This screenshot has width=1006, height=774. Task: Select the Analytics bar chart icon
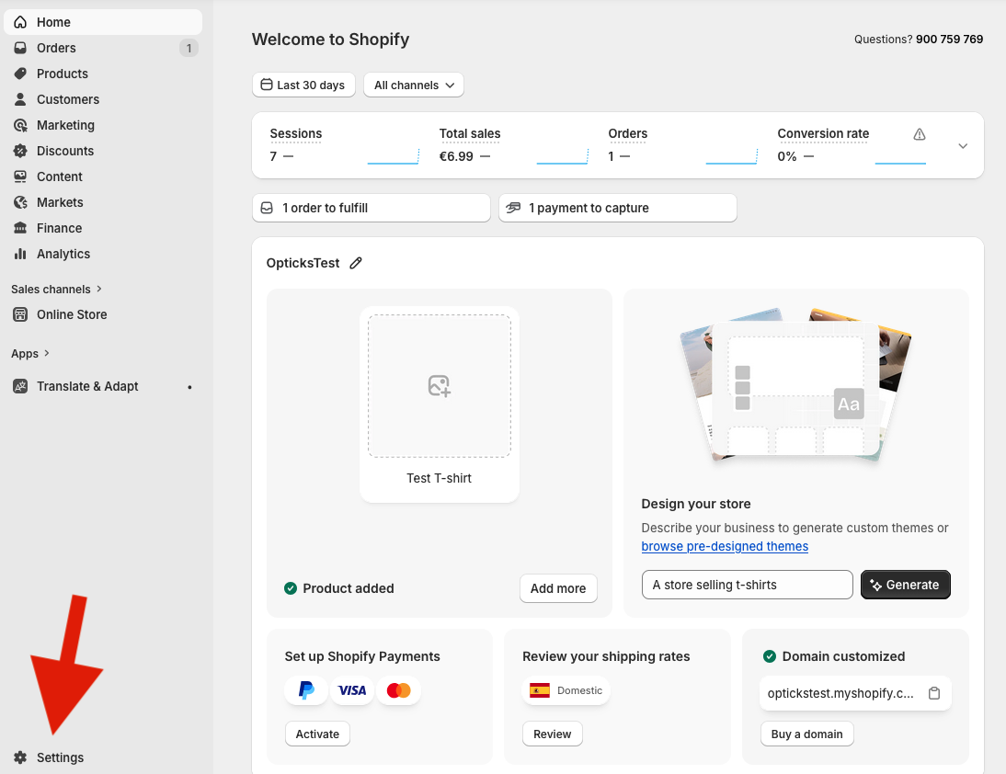(20, 254)
